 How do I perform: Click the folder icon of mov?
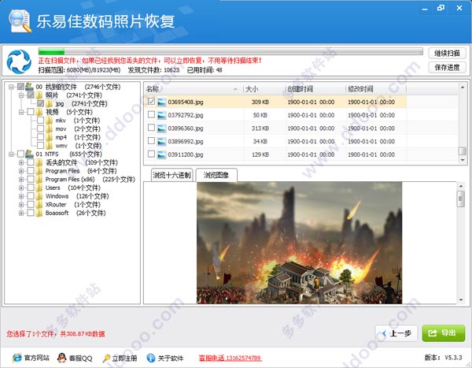pos(49,128)
